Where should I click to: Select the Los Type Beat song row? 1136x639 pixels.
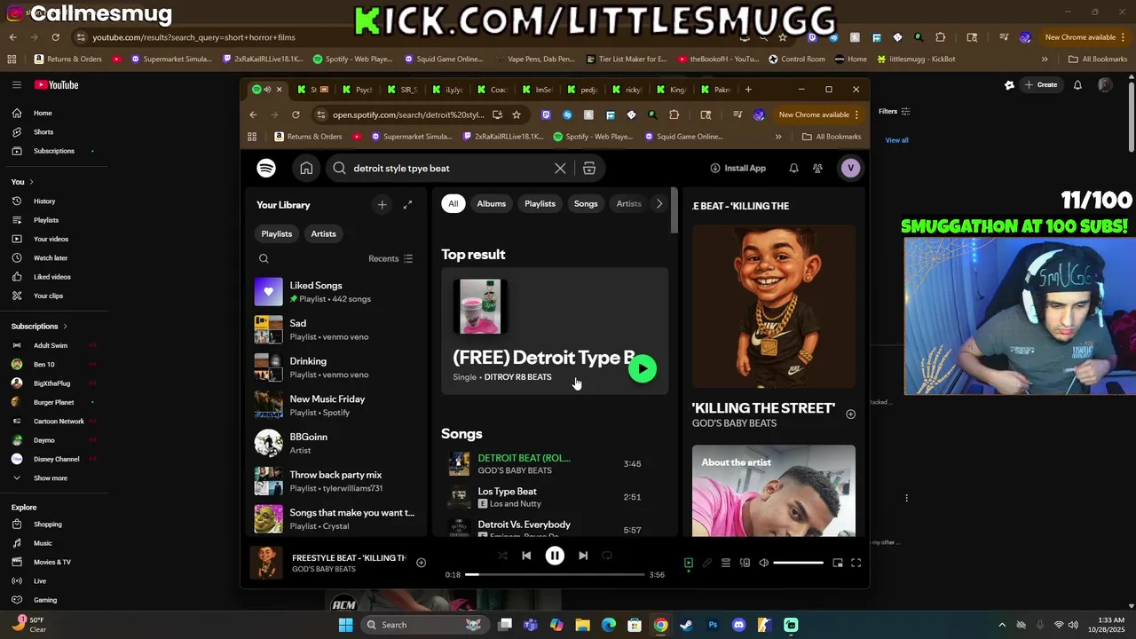pyautogui.click(x=554, y=497)
